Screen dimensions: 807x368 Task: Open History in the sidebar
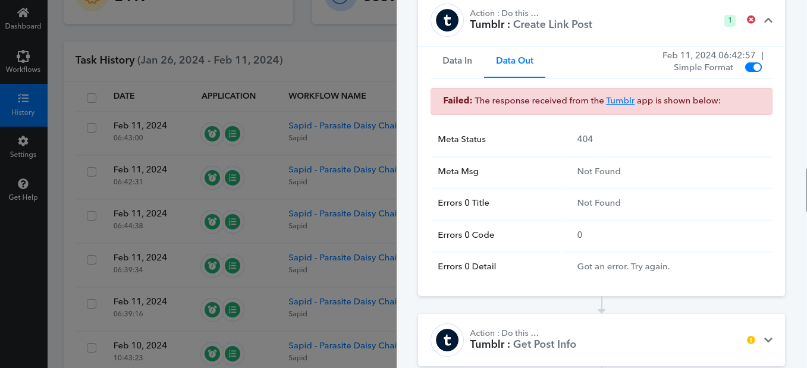coord(23,105)
